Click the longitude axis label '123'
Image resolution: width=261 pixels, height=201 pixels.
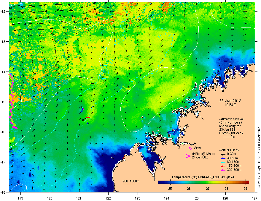tap(138, 198)
